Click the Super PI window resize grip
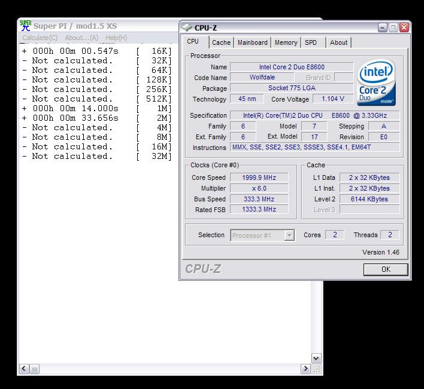Screen dimensions: 424x389 tap(316, 369)
